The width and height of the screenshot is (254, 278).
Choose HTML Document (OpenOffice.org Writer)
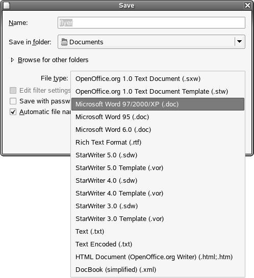[158, 257]
